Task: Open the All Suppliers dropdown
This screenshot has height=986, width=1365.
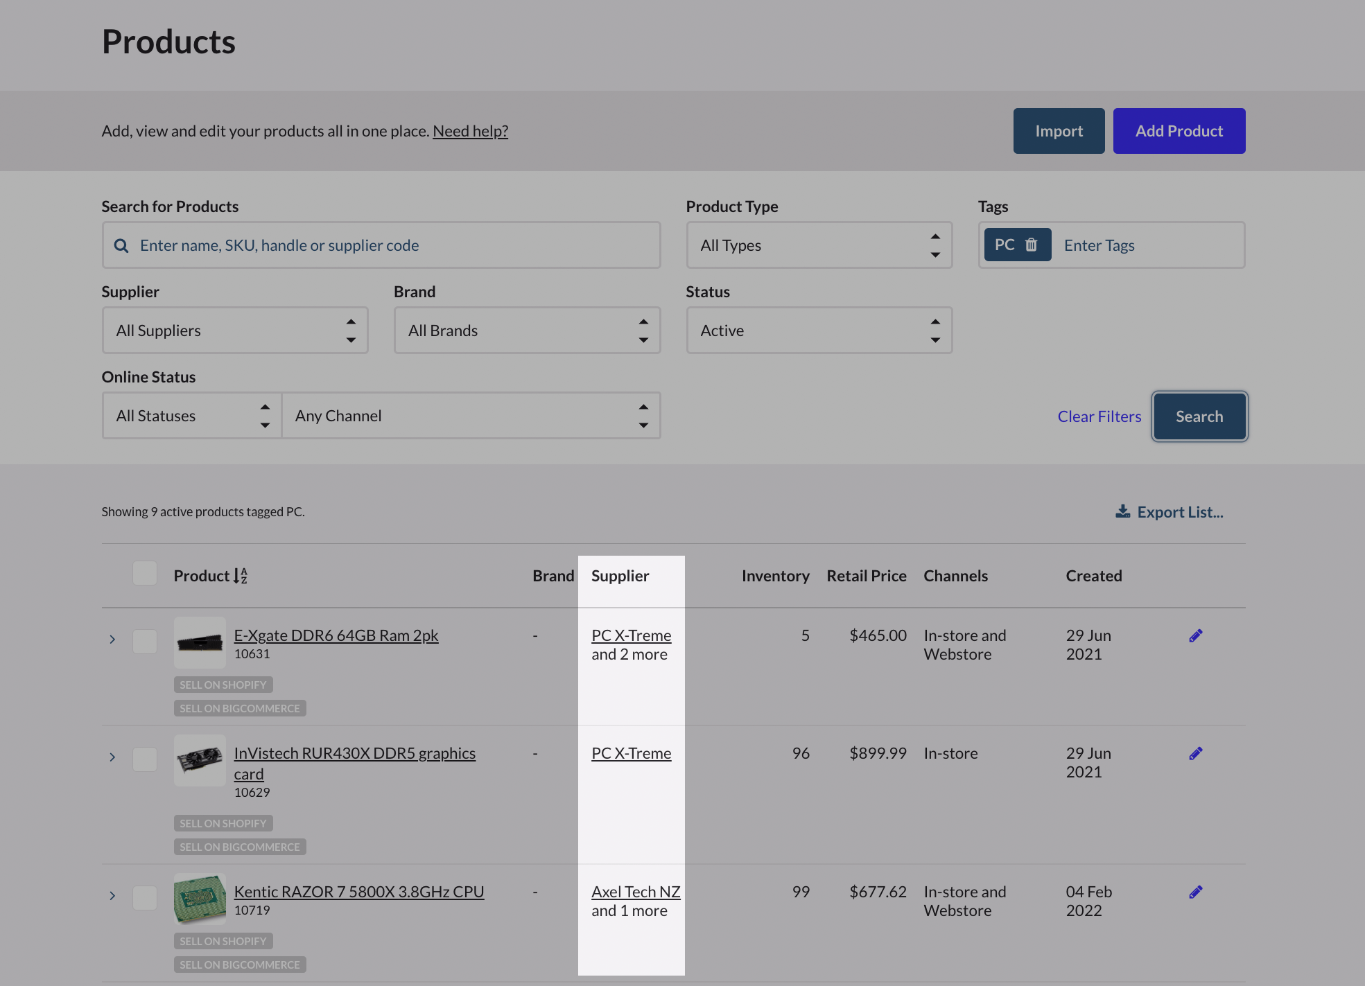Action: click(x=234, y=331)
